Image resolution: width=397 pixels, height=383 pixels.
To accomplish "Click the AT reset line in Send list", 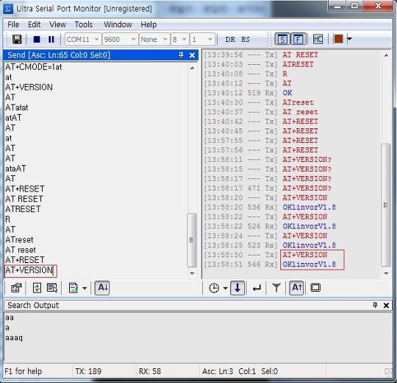I will [x=21, y=250].
